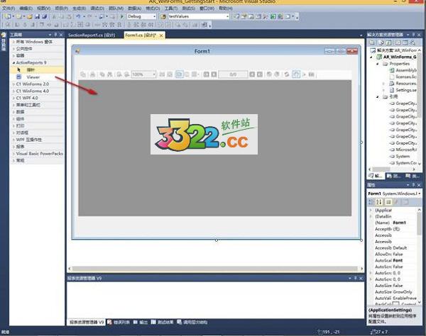
Task: Click the alphabetical sort icon in properties panel
Action: (378, 202)
